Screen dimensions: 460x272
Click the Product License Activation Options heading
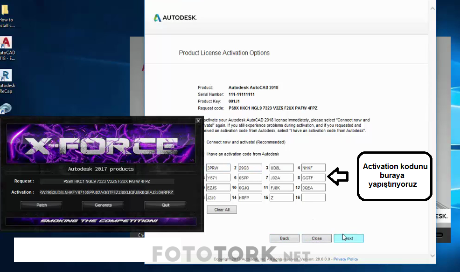(224, 53)
